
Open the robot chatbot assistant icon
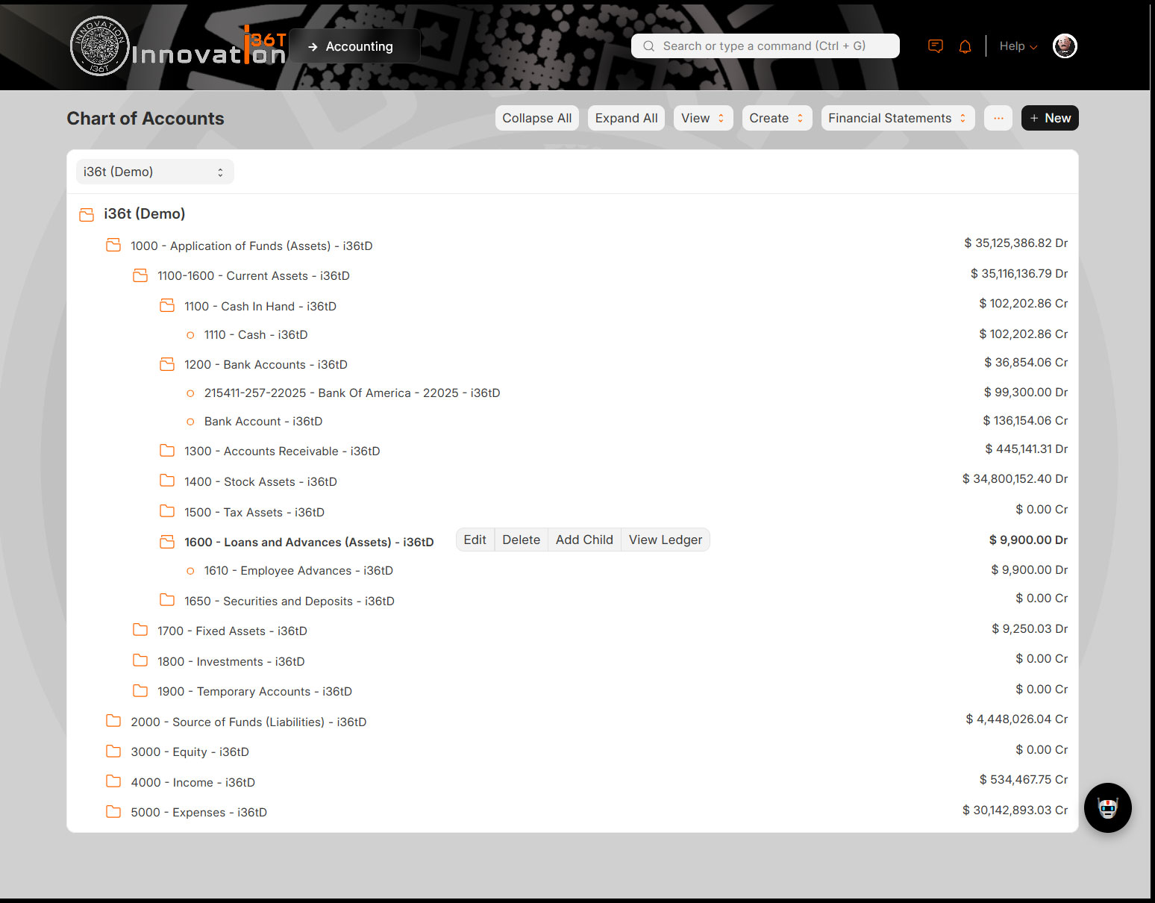coord(1107,807)
